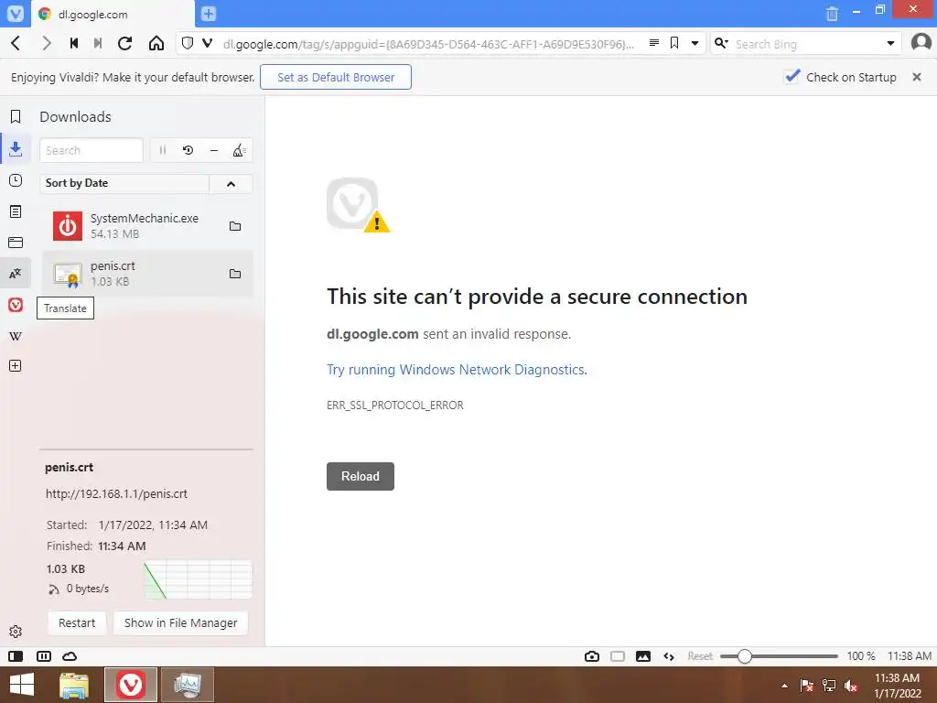
Task: Open the Sort by Date dropdown
Action: [124, 183]
